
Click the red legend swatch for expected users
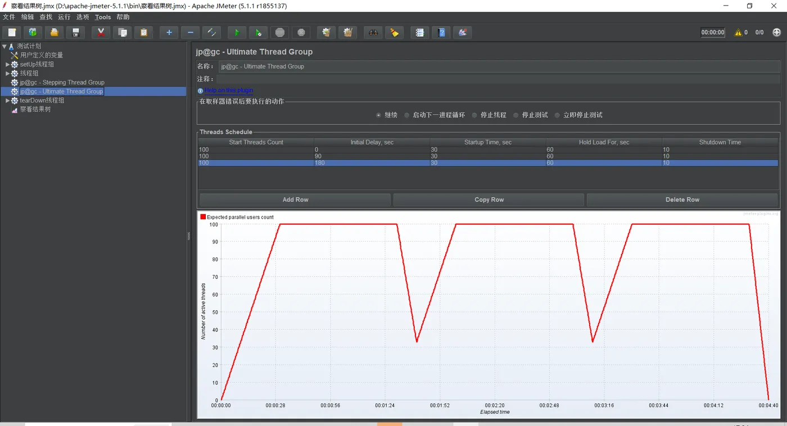coord(203,217)
